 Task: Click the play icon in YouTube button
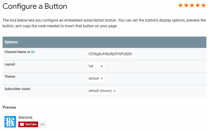(x=22, y=125)
